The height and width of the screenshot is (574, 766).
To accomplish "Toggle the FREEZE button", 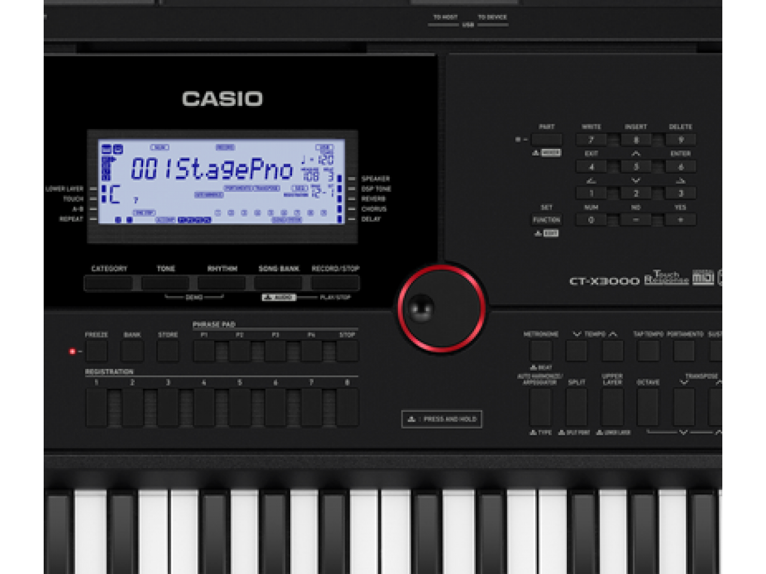I will 96,351.
